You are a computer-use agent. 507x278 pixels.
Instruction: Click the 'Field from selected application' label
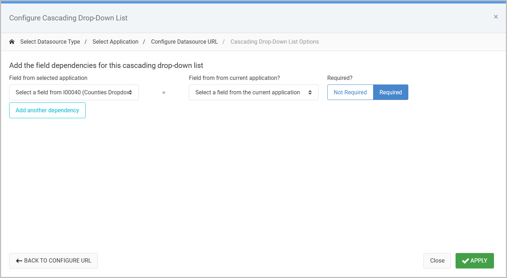[48, 78]
